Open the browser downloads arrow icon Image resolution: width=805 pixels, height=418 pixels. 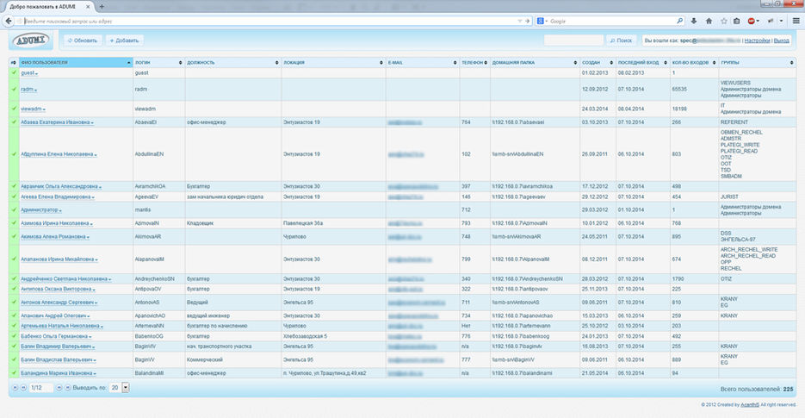[694, 21]
